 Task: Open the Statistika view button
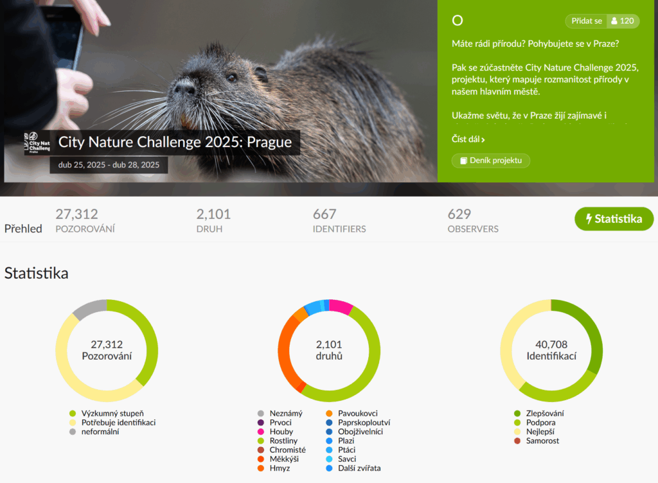[614, 219]
